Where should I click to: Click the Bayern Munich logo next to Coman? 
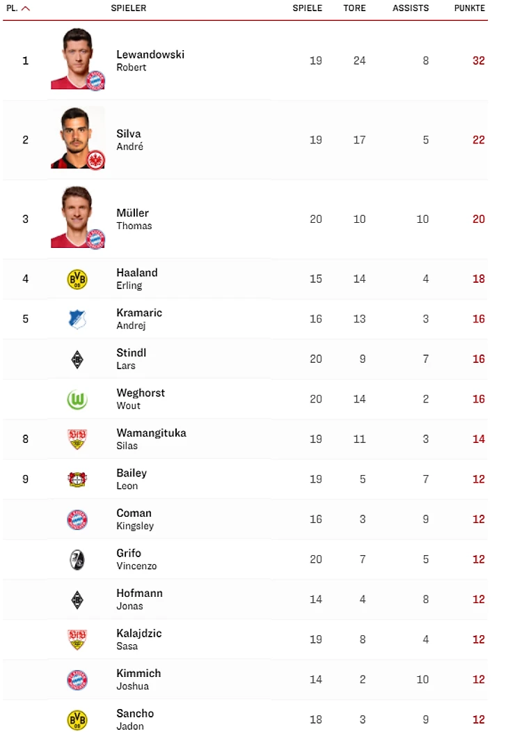click(x=77, y=520)
